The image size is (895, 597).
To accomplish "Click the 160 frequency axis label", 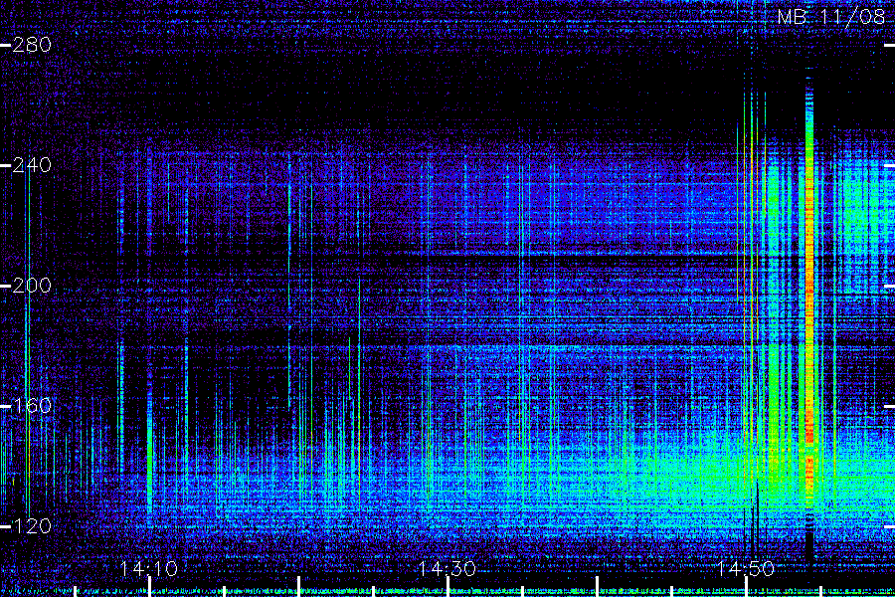I will coord(32,406).
